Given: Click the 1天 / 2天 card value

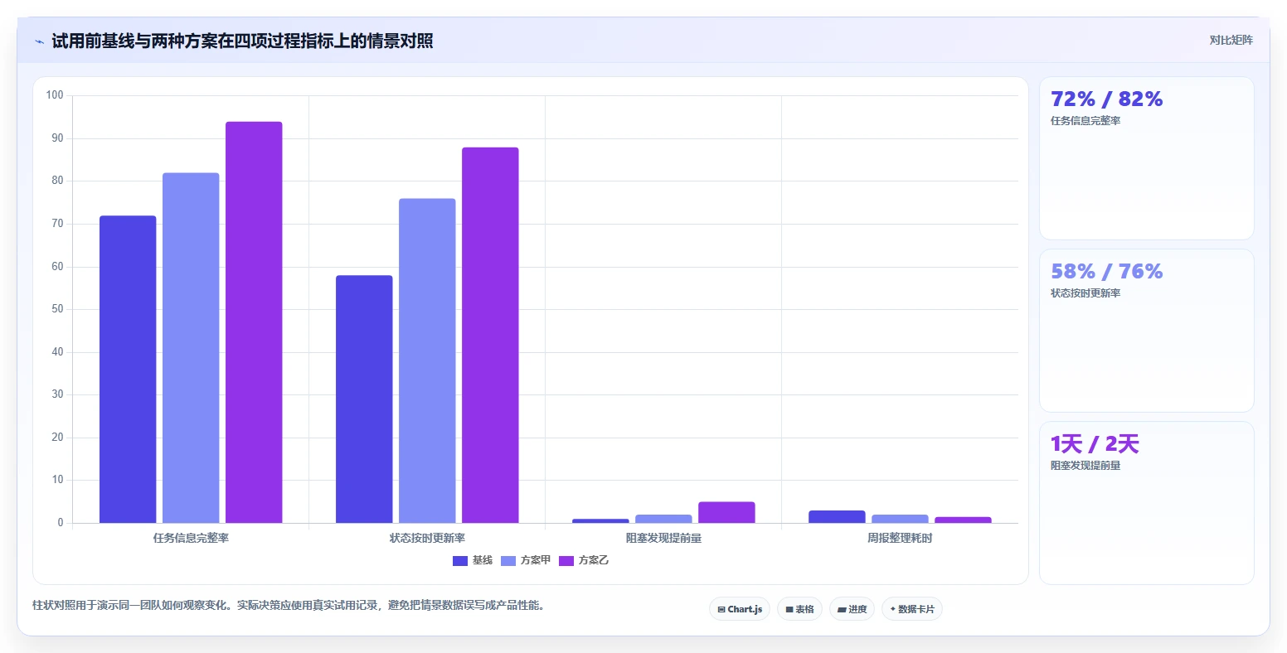Looking at the screenshot, I should click(x=1095, y=444).
